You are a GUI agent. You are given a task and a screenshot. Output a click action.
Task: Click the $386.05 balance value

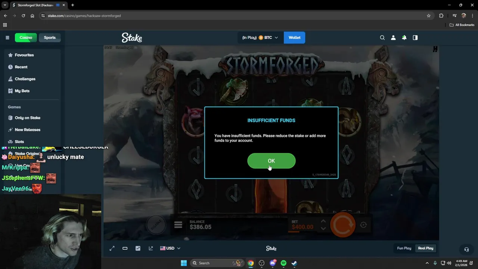(201, 227)
